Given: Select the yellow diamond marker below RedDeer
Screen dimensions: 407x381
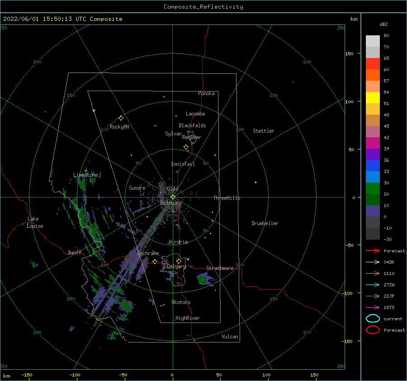Looking at the screenshot, I should (186, 147).
